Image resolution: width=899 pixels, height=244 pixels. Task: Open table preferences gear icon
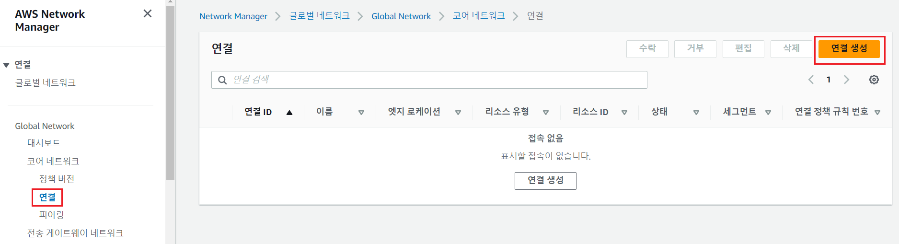point(874,80)
